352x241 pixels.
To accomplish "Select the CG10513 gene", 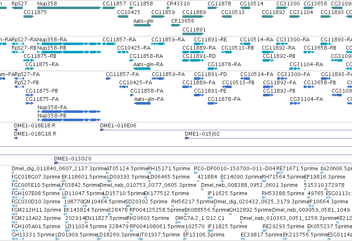I will click(x=226, y=17).
